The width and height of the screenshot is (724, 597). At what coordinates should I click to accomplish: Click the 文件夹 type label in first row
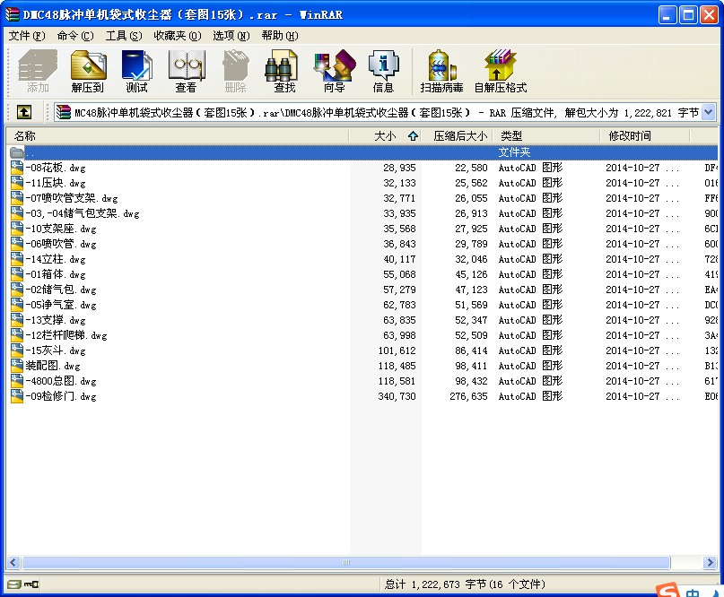point(514,152)
